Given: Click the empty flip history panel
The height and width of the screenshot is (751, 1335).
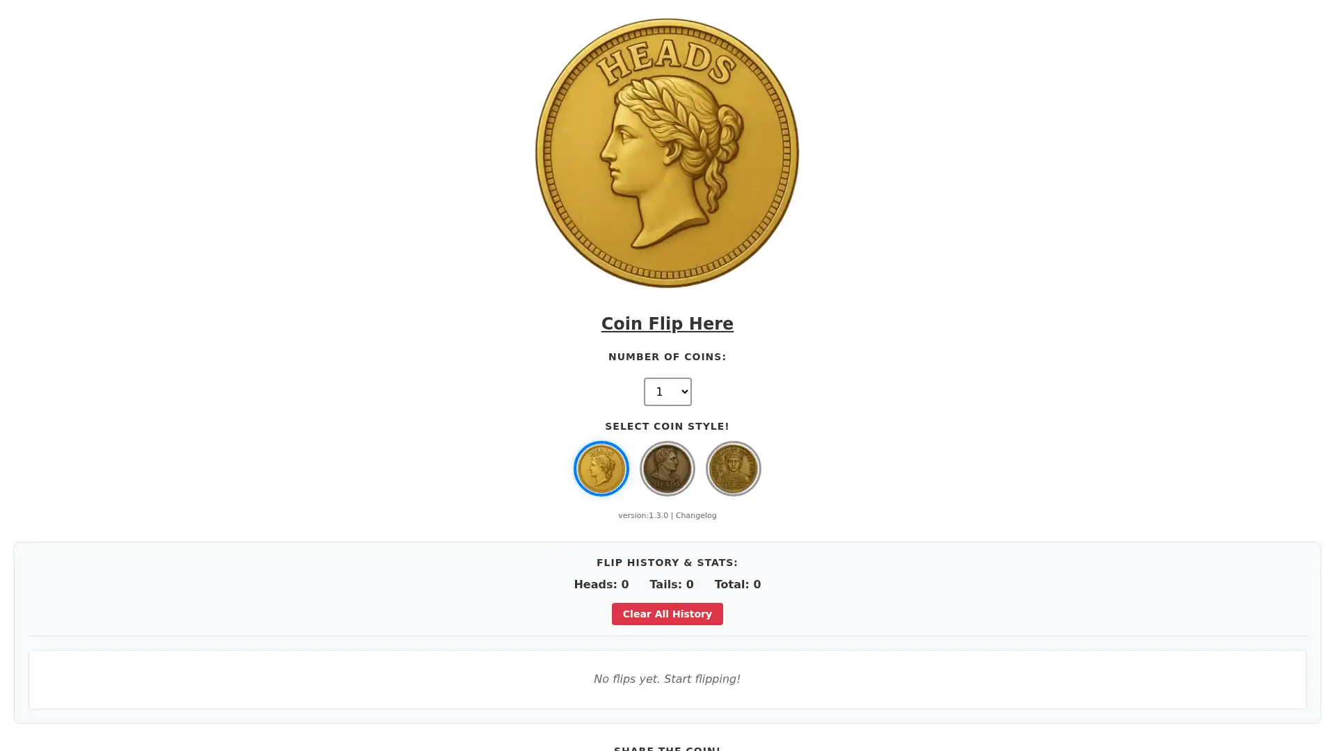Looking at the screenshot, I should coord(666,679).
